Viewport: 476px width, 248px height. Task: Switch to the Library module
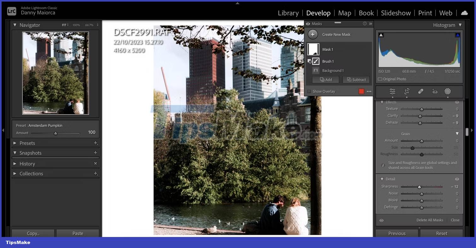288,13
